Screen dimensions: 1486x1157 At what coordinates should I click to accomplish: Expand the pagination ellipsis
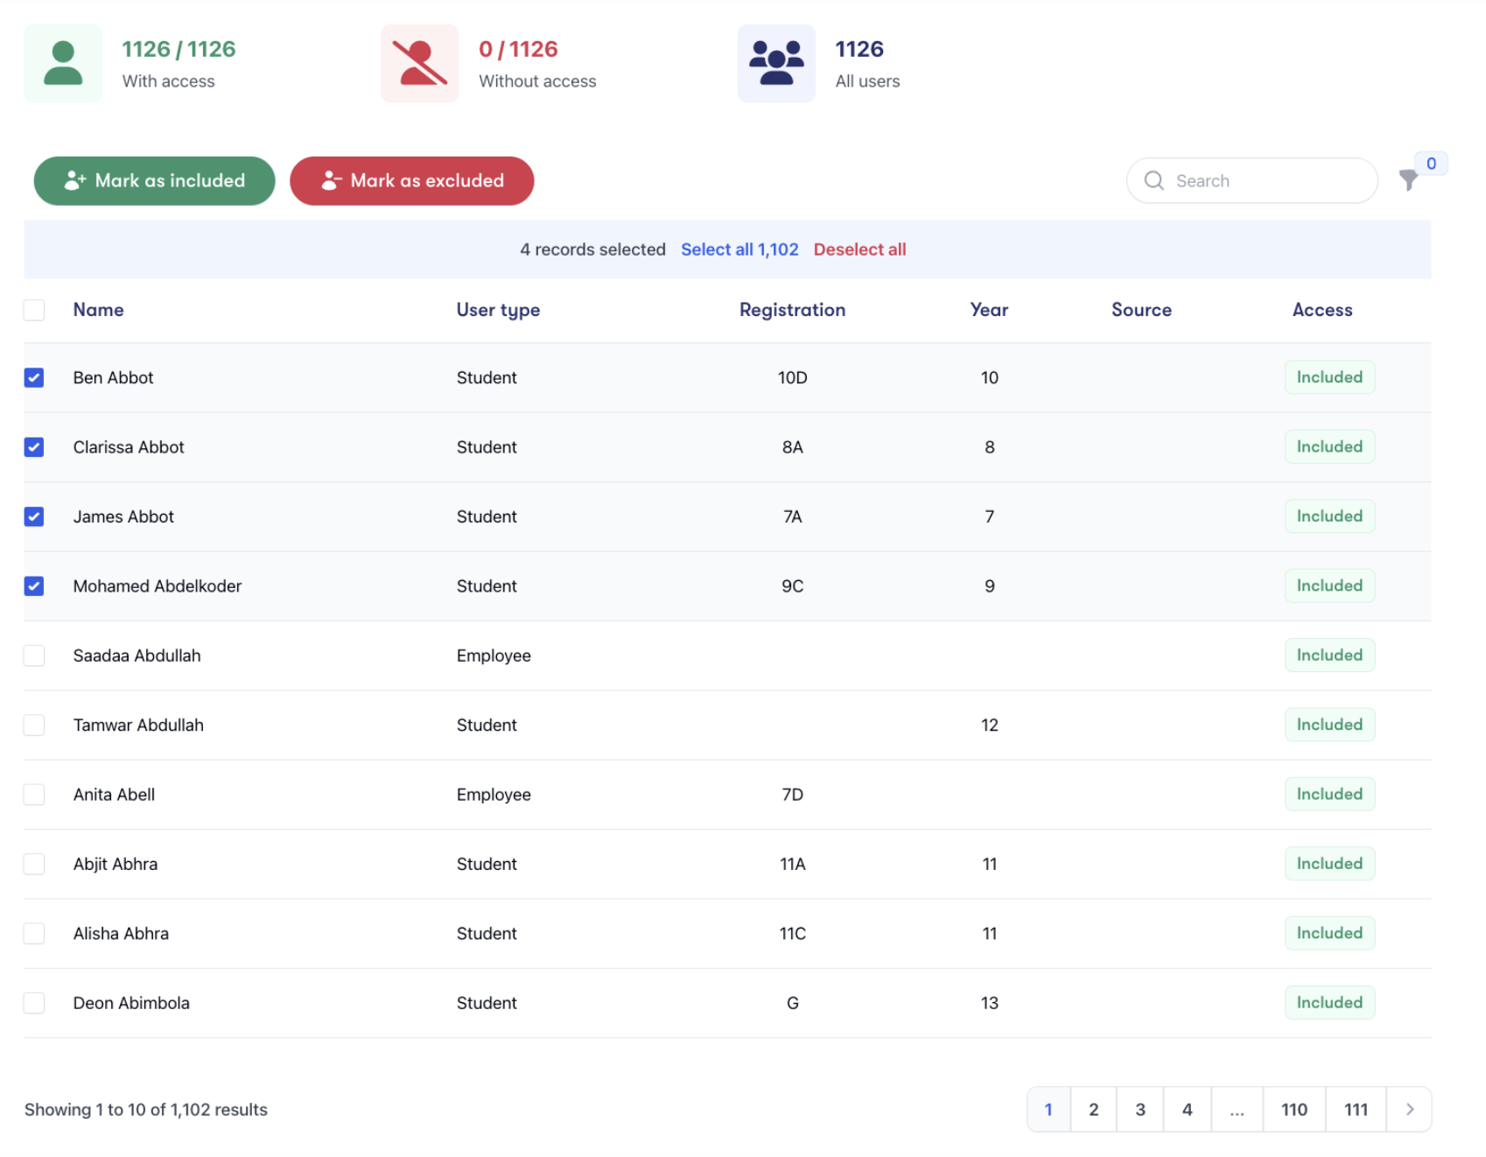click(1236, 1110)
